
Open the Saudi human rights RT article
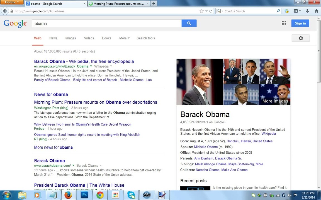[x=87, y=135]
